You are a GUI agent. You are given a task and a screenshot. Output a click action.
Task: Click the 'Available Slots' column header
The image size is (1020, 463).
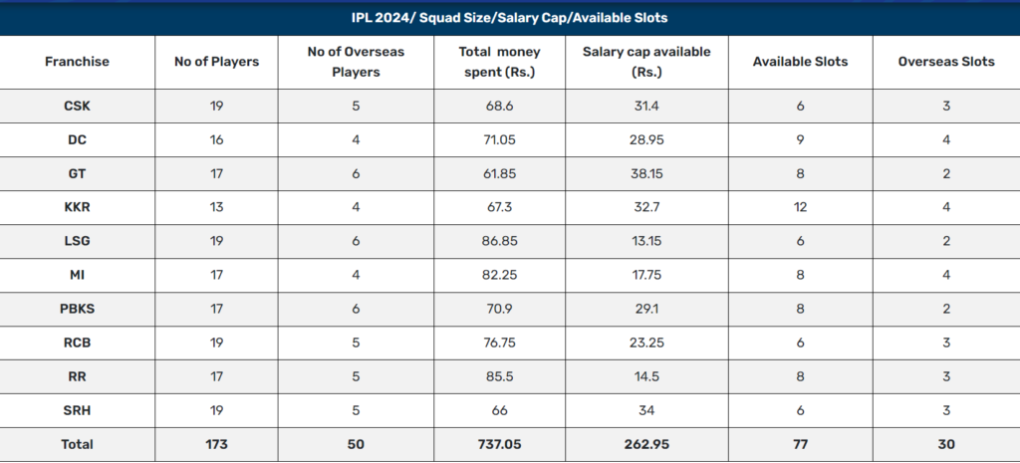point(800,62)
